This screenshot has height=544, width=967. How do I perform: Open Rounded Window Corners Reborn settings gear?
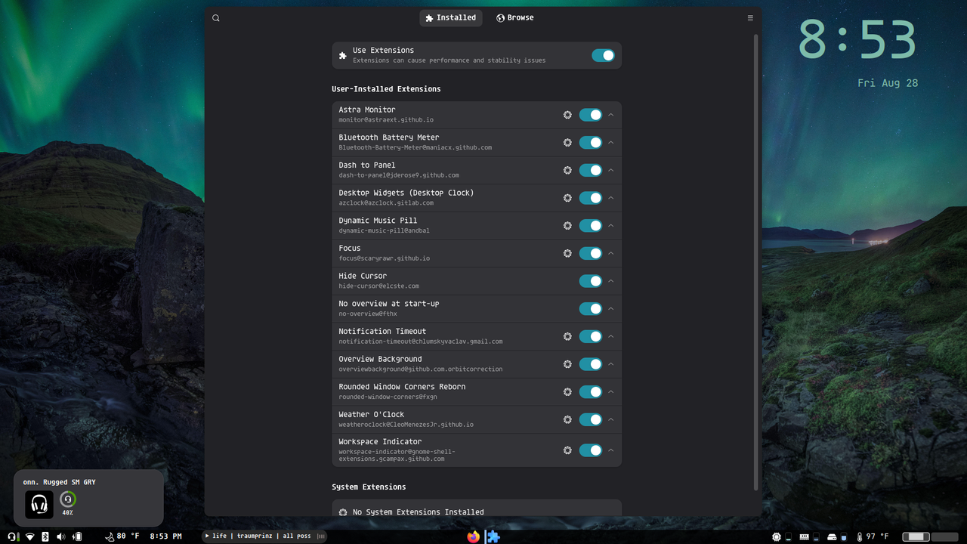[567, 392]
